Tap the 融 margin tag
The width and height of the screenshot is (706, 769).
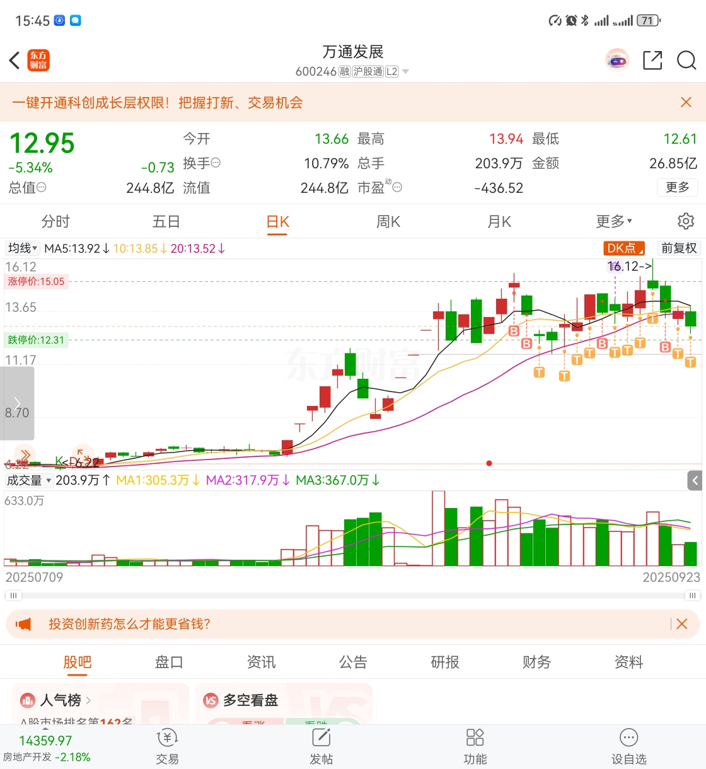coord(344,72)
